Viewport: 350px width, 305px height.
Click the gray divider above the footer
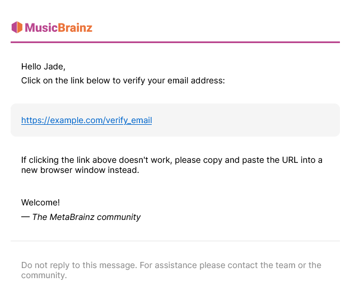(x=175, y=241)
